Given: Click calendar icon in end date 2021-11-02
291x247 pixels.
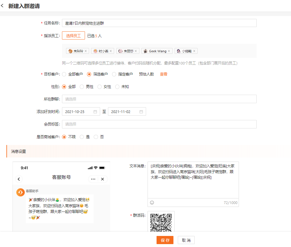Looking at the screenshot, I should point(141,112).
